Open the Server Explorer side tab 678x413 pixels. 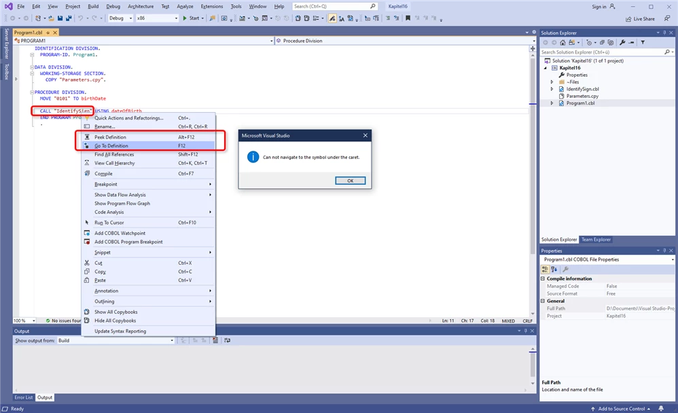[x=7, y=43]
